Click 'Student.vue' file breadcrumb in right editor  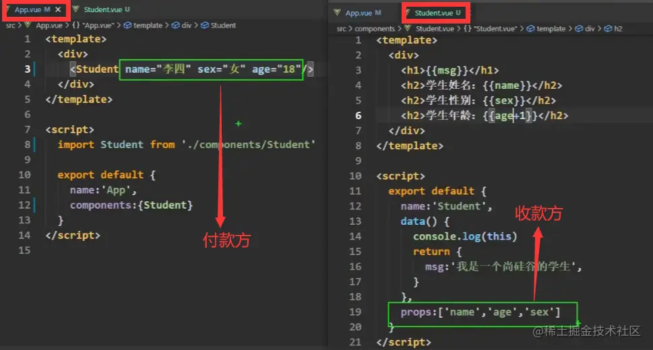click(x=435, y=29)
